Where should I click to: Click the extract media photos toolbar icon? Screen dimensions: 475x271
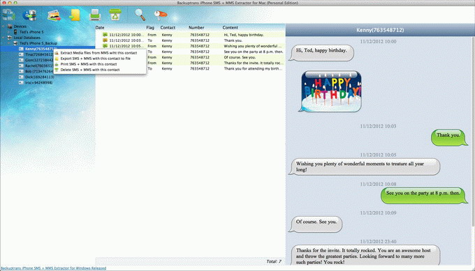click(x=54, y=15)
